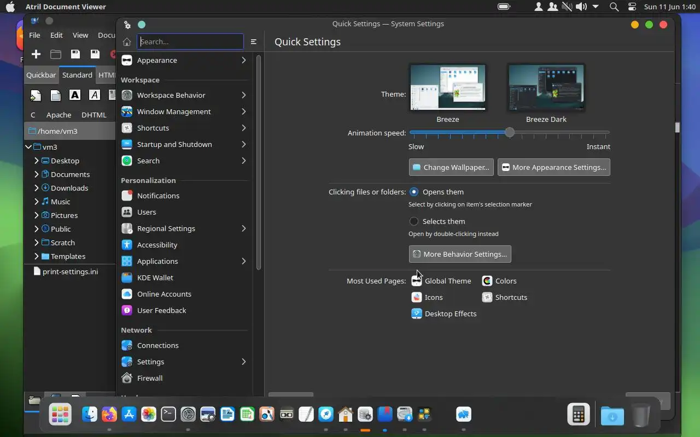Open the DHTML menu in the editor toolbar
The image size is (700, 437).
click(x=94, y=115)
